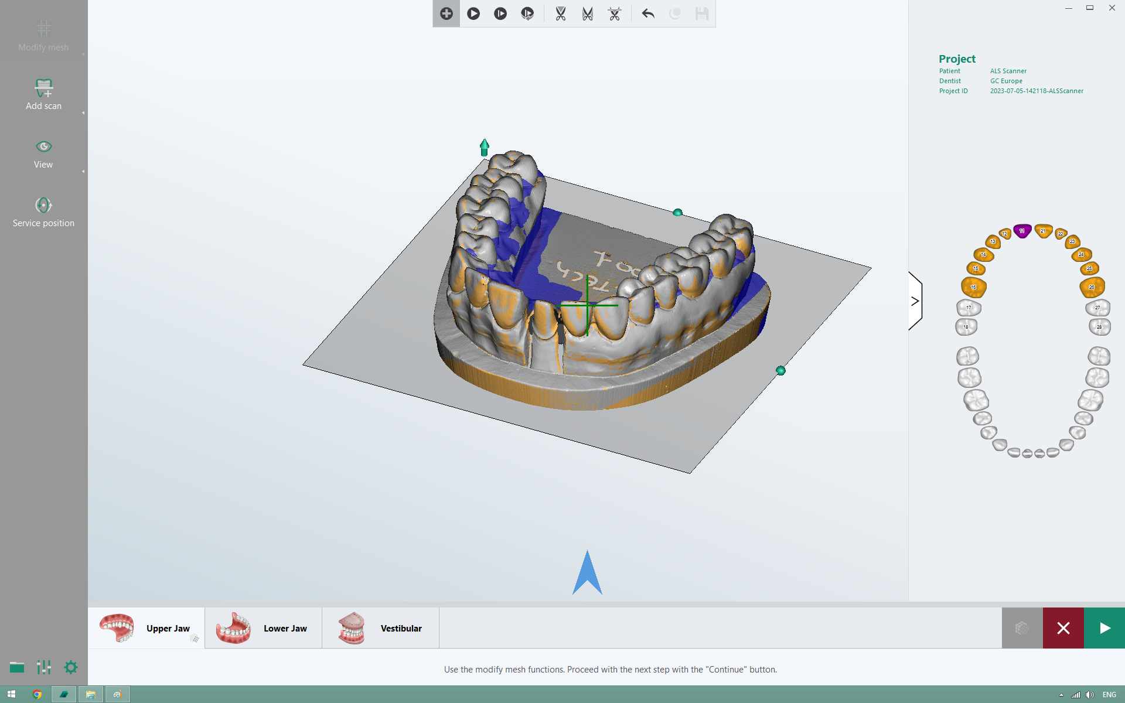Viewport: 1125px width, 703px height.
Task: Expand the View submenu arrow
Action: (x=83, y=172)
